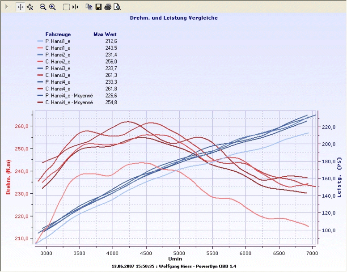Click the chart title Drehm. und Leistung Vergleiche
This screenshot has height=272, width=347.
tap(173, 18)
